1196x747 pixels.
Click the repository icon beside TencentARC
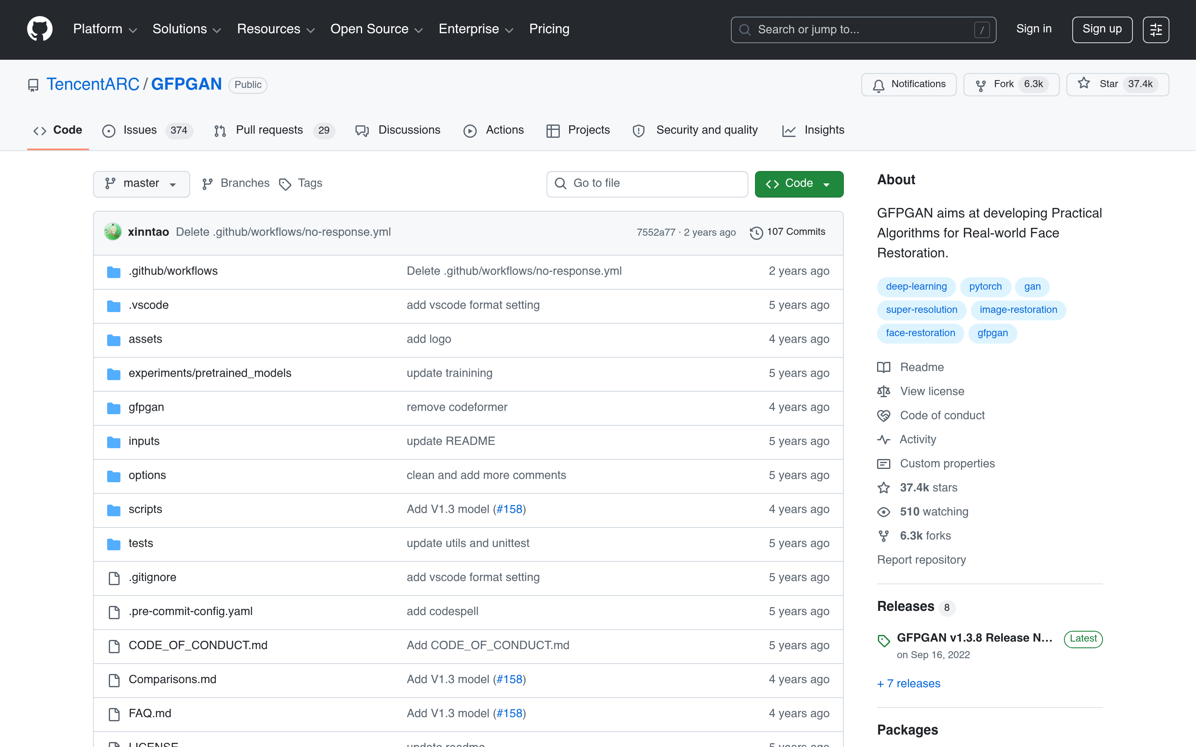coord(33,85)
